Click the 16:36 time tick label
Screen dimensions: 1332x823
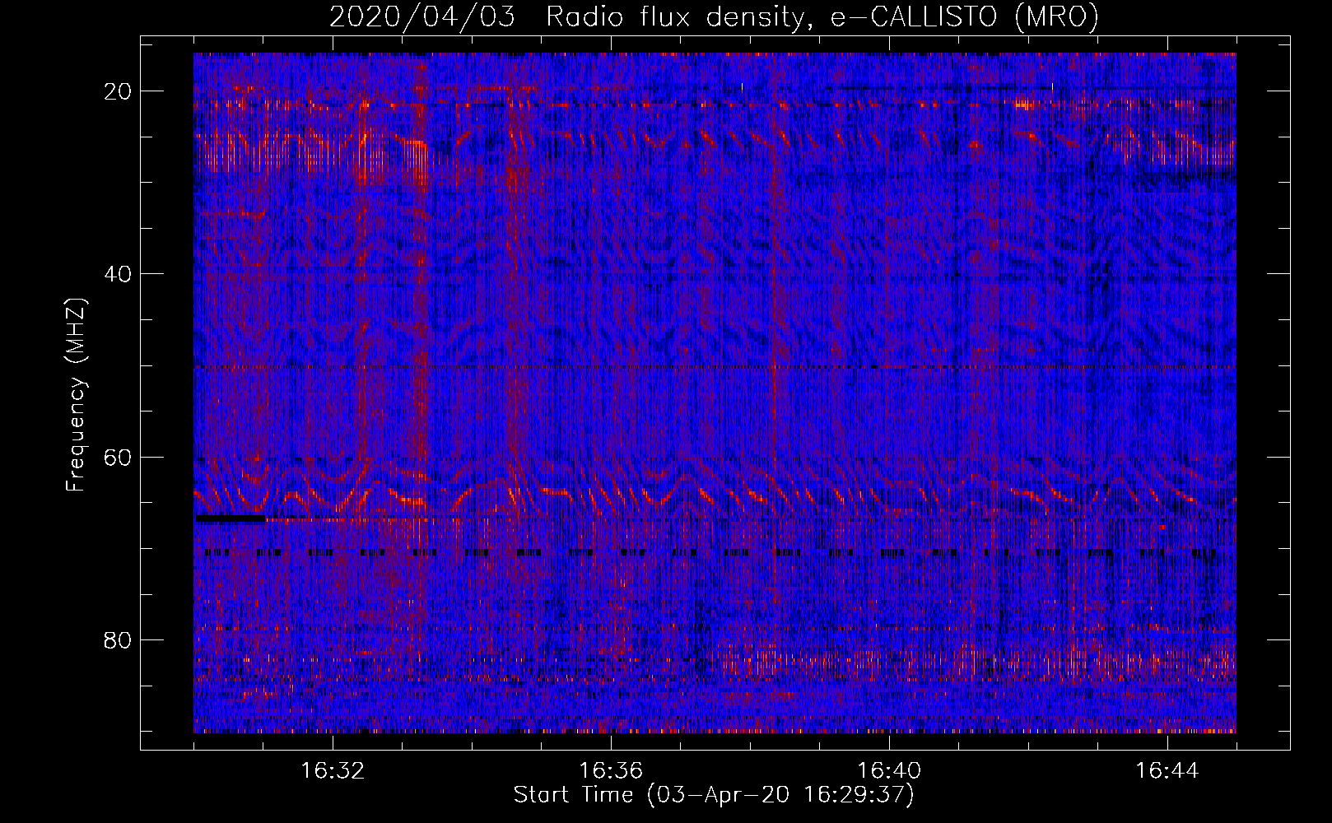click(611, 771)
